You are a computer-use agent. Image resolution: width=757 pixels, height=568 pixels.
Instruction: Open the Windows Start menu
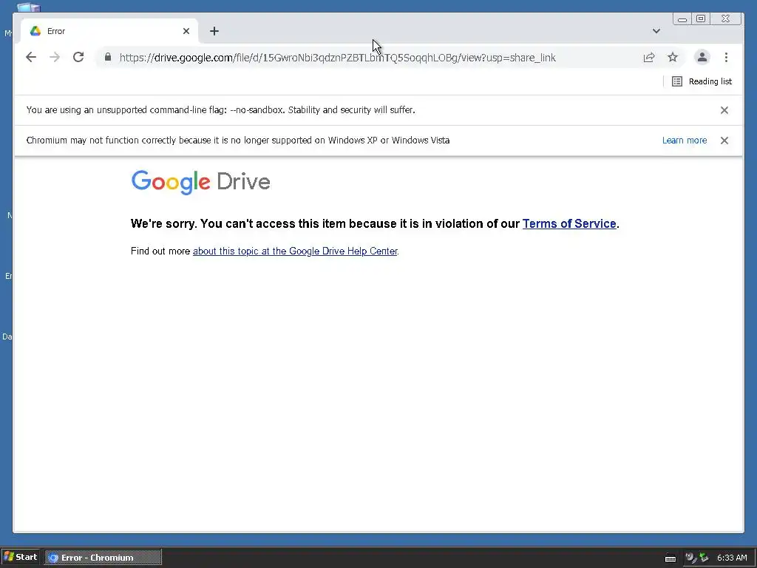[21, 557]
